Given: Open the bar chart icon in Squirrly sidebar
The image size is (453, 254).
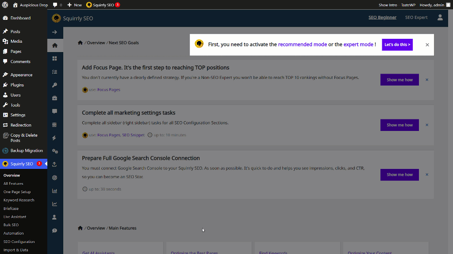Looking at the screenshot, I should (x=54, y=190).
